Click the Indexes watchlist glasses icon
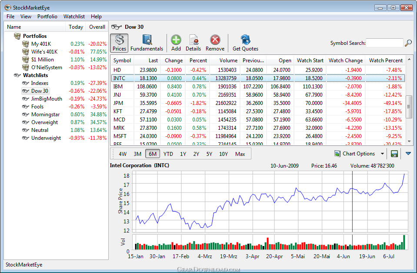Screen dimensions: 417x273 tap(26, 83)
